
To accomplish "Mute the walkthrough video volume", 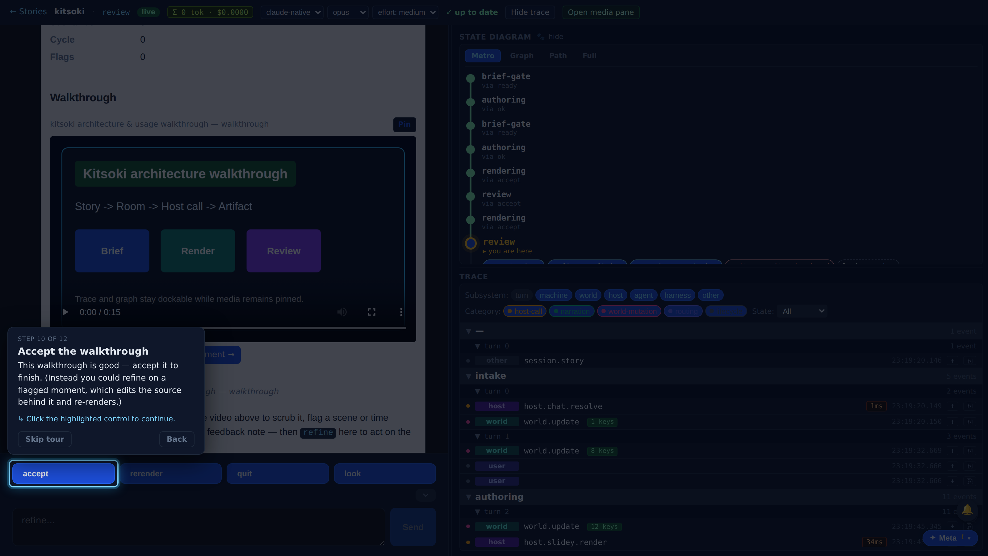I will pos(342,312).
